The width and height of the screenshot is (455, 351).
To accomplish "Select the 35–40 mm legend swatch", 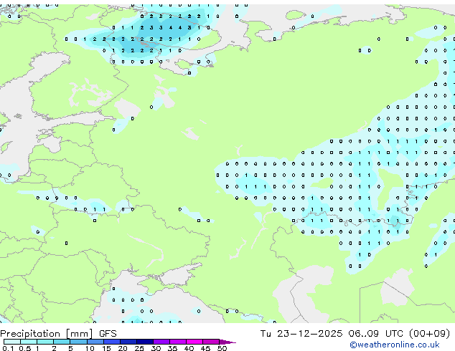I will pos(178,342).
